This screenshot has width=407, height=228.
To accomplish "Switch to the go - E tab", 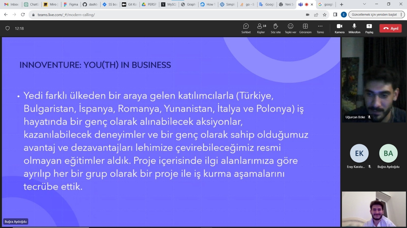I will 248,4.
